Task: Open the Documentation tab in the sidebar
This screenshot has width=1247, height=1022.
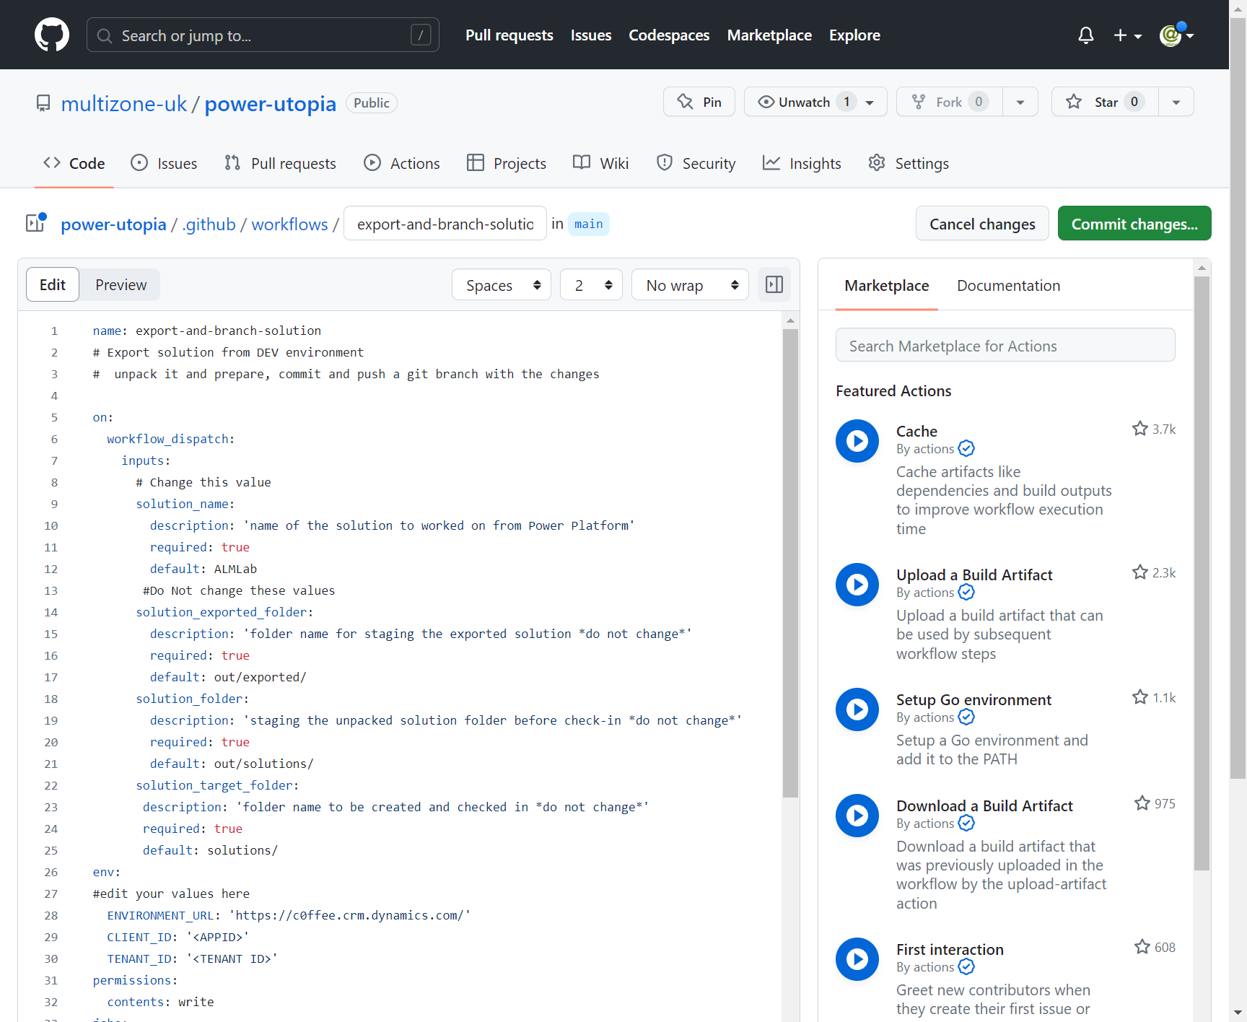Action: [x=1008, y=286]
